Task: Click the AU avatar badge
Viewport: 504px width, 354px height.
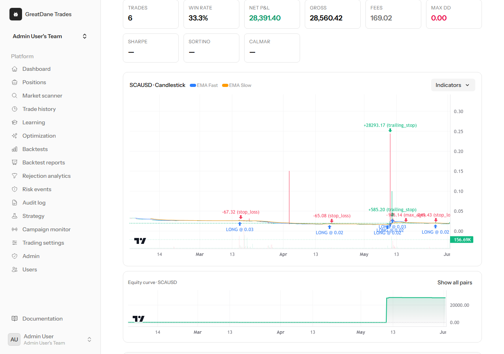Action: pos(14,339)
